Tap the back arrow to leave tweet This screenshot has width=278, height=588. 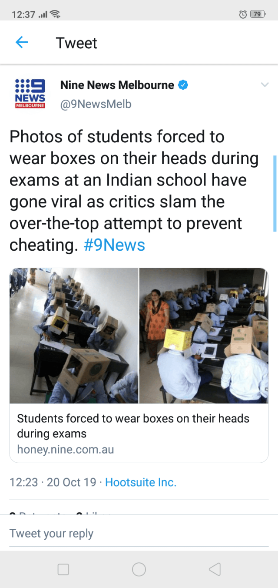[22, 42]
